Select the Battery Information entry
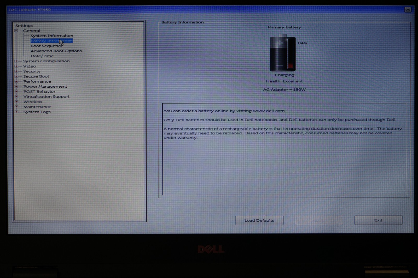Viewport: 418px width, 278px height. pyautogui.click(x=51, y=41)
